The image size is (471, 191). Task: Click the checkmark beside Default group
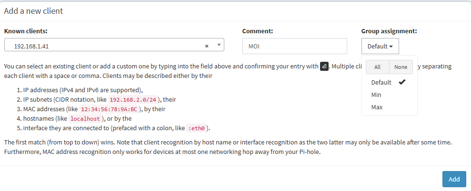[x=402, y=82]
